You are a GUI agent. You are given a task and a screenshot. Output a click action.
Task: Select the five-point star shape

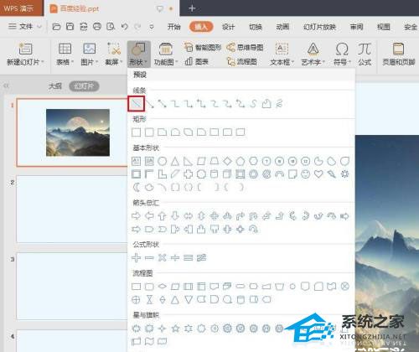coord(175,329)
